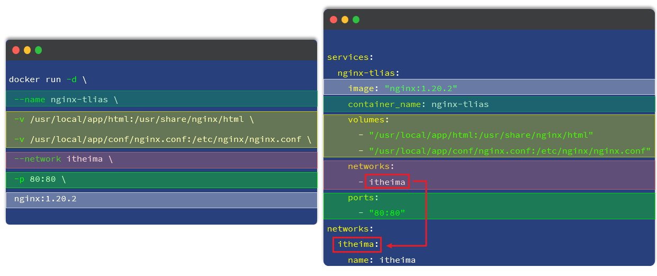Select the "docker run -d" command line
The image size is (657, 276).
48,79
